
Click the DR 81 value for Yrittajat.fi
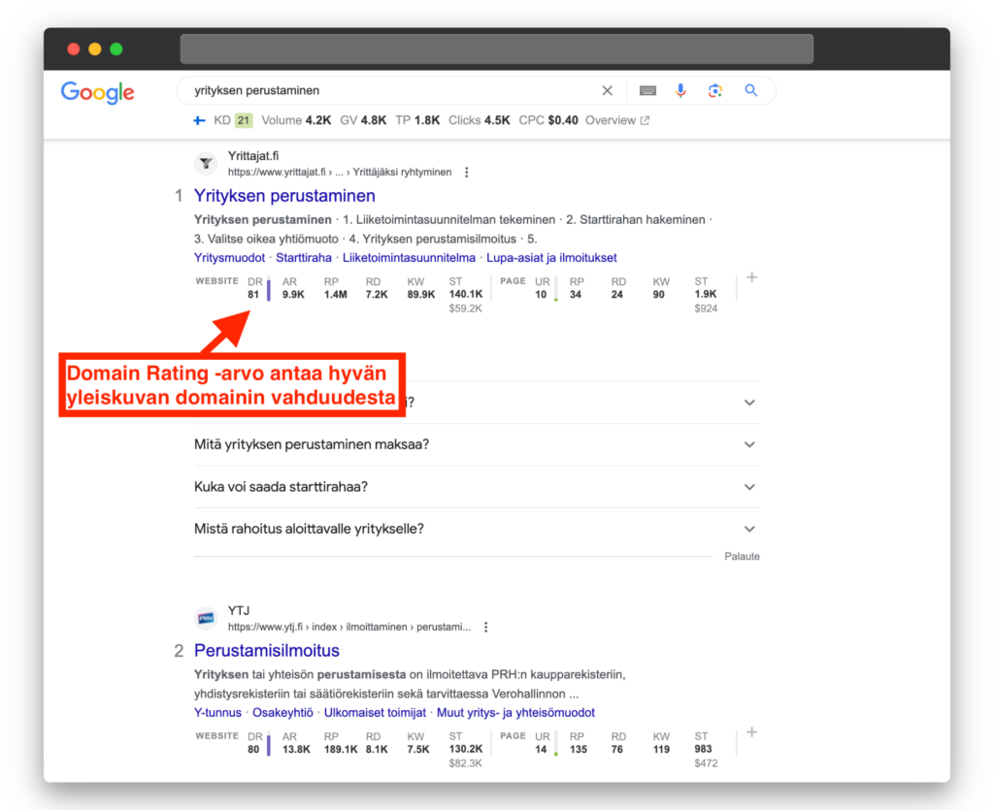(253, 295)
